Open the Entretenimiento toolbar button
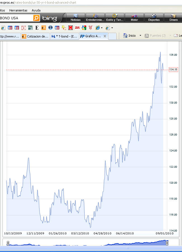Viewport: 182px width, 252px height. point(95,18)
